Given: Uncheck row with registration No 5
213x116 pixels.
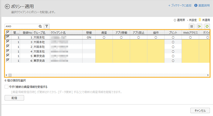Looking at the screenshot, I should [8, 55].
